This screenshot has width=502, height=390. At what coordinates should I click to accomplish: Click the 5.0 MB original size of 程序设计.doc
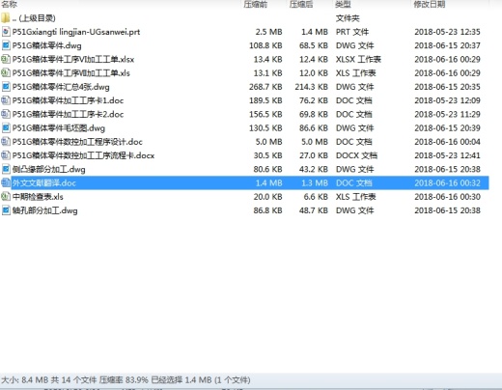tap(268, 142)
